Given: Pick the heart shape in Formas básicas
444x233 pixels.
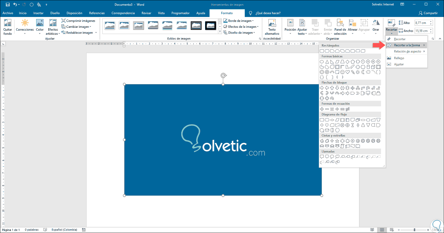Looking at the screenshot, I should 347,72.
